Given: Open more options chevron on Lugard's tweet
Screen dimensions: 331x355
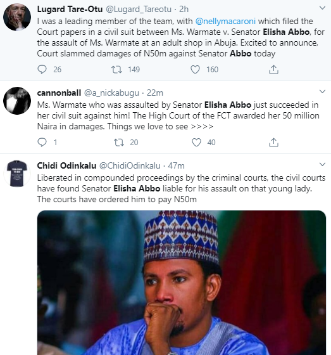Looking at the screenshot, I should (322, 8).
